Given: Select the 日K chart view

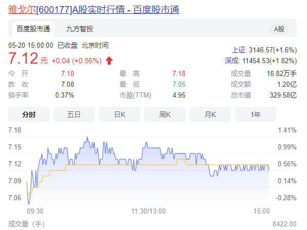Looking at the screenshot, I should pyautogui.click(x=120, y=114).
